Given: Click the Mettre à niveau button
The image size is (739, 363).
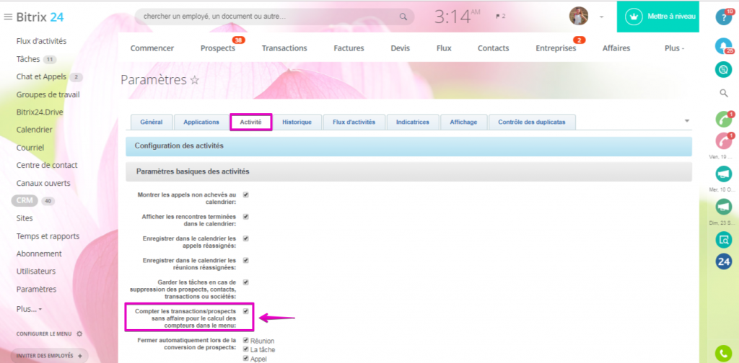Looking at the screenshot, I should pyautogui.click(x=658, y=17).
